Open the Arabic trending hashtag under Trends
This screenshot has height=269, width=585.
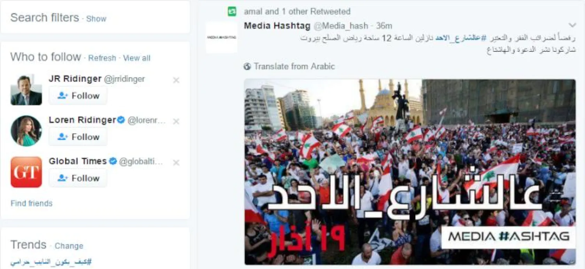tap(51, 262)
